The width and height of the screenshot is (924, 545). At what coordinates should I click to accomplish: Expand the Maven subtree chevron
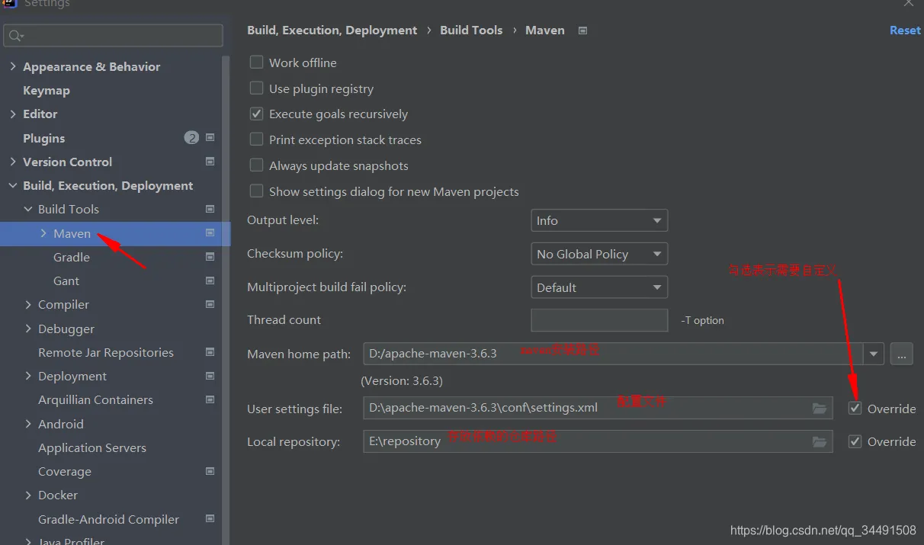pyautogui.click(x=43, y=233)
